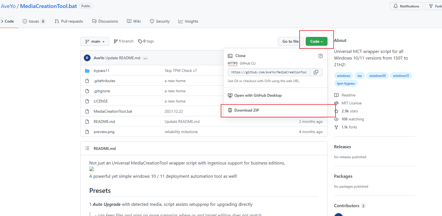Click the AveYo avatar in commit header

point(87,58)
